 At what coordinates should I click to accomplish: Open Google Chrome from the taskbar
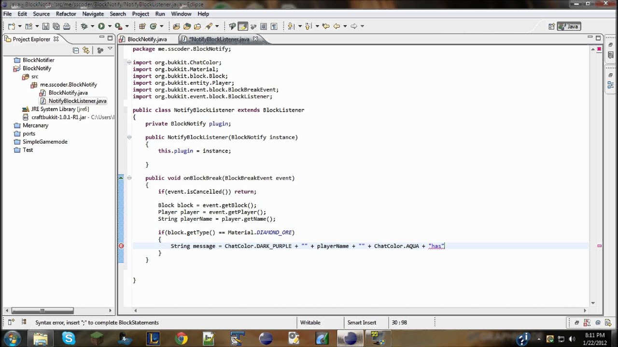[182, 338]
